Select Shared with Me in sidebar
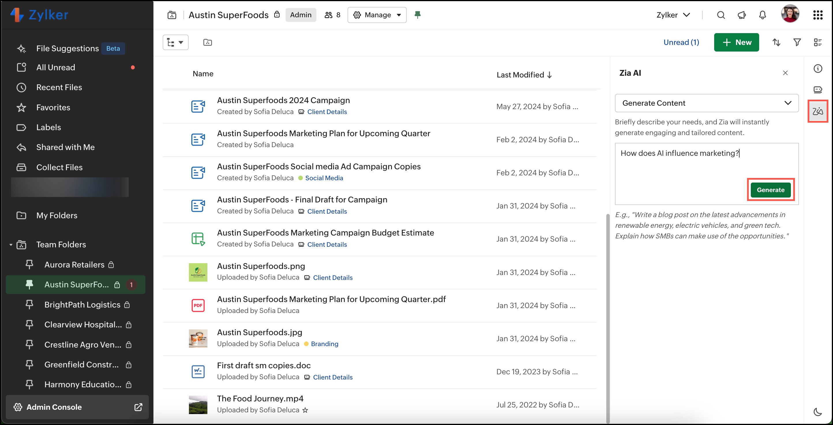The height and width of the screenshot is (425, 833). click(x=65, y=147)
